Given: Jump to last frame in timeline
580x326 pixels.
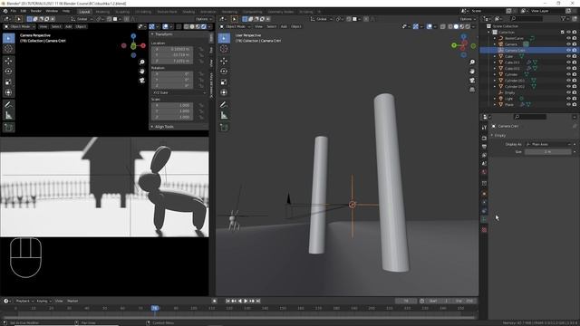Looking at the screenshot, I should pos(258,301).
